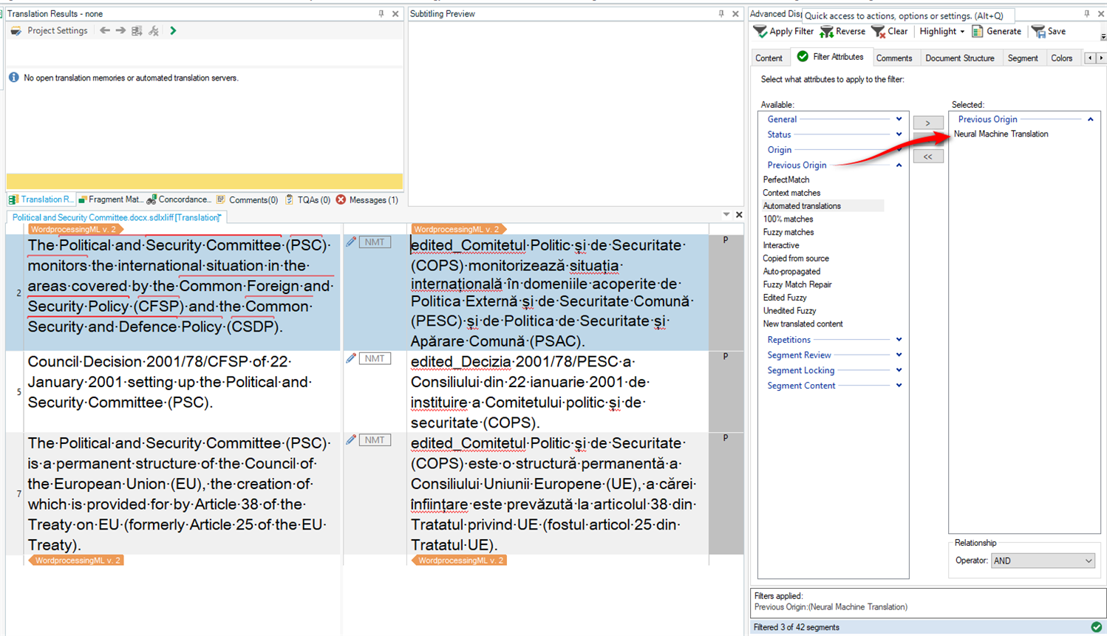The width and height of the screenshot is (1107, 636).
Task: Open the Comments filter tab
Action: (x=893, y=58)
